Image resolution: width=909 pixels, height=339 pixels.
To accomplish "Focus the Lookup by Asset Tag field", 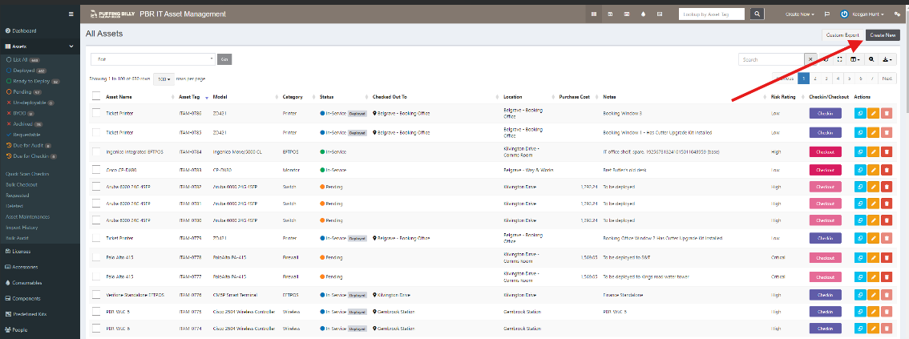I will (712, 14).
